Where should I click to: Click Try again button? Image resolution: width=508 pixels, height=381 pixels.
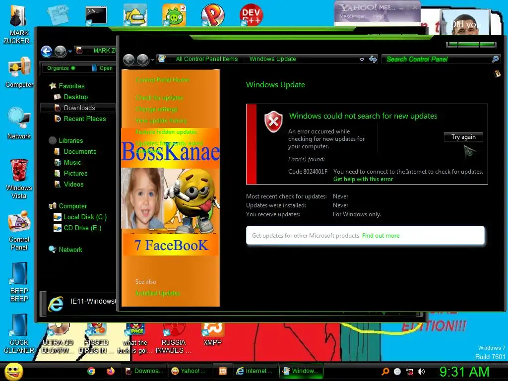[x=463, y=137]
